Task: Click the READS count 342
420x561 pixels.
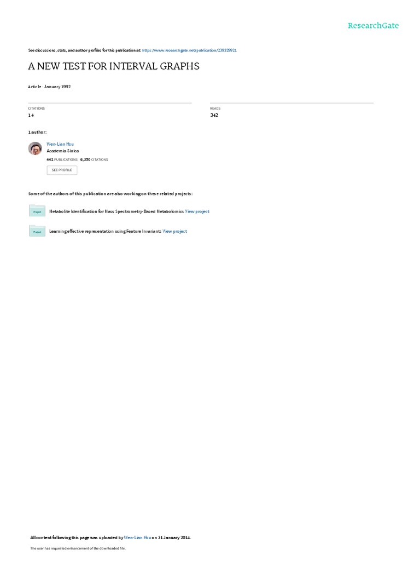Action: coord(214,115)
